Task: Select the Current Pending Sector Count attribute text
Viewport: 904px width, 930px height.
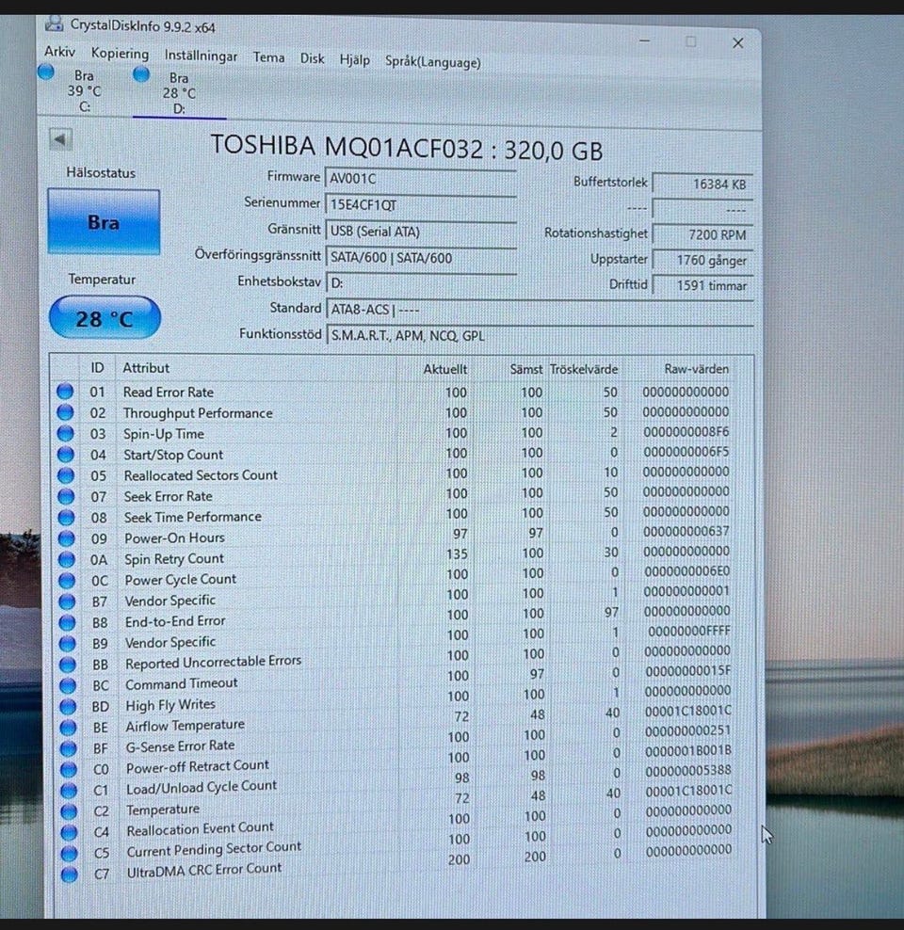Action: (x=214, y=849)
